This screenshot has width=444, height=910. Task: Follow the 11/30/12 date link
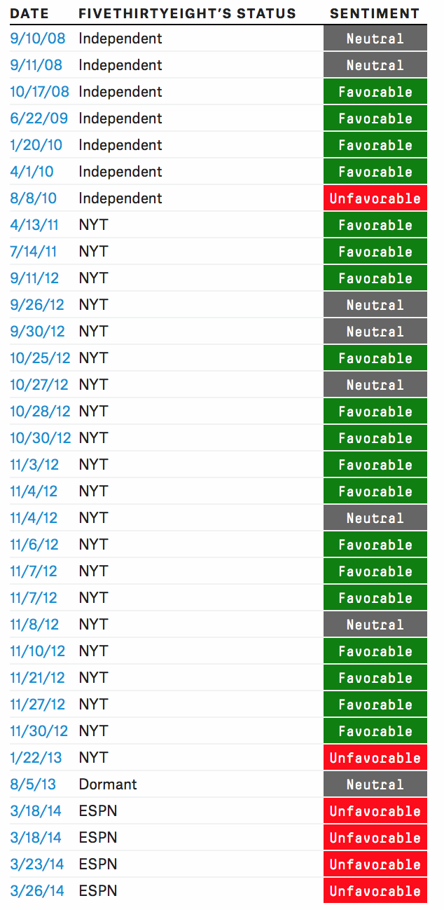coord(39,731)
